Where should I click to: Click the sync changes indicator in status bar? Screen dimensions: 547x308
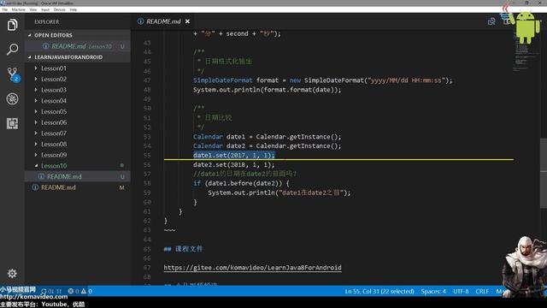[x=51, y=291]
